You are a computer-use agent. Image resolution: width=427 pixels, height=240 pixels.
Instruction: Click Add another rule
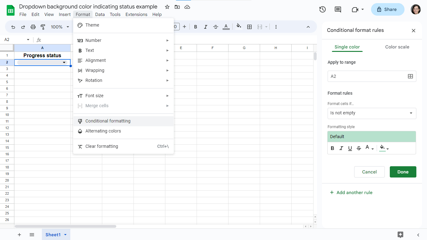pyautogui.click(x=351, y=192)
